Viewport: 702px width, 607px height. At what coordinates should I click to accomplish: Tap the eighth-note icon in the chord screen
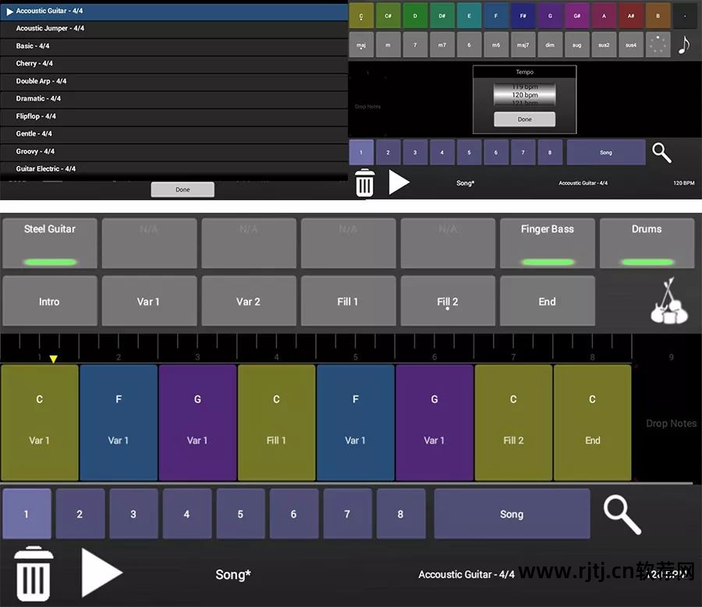[x=684, y=44]
